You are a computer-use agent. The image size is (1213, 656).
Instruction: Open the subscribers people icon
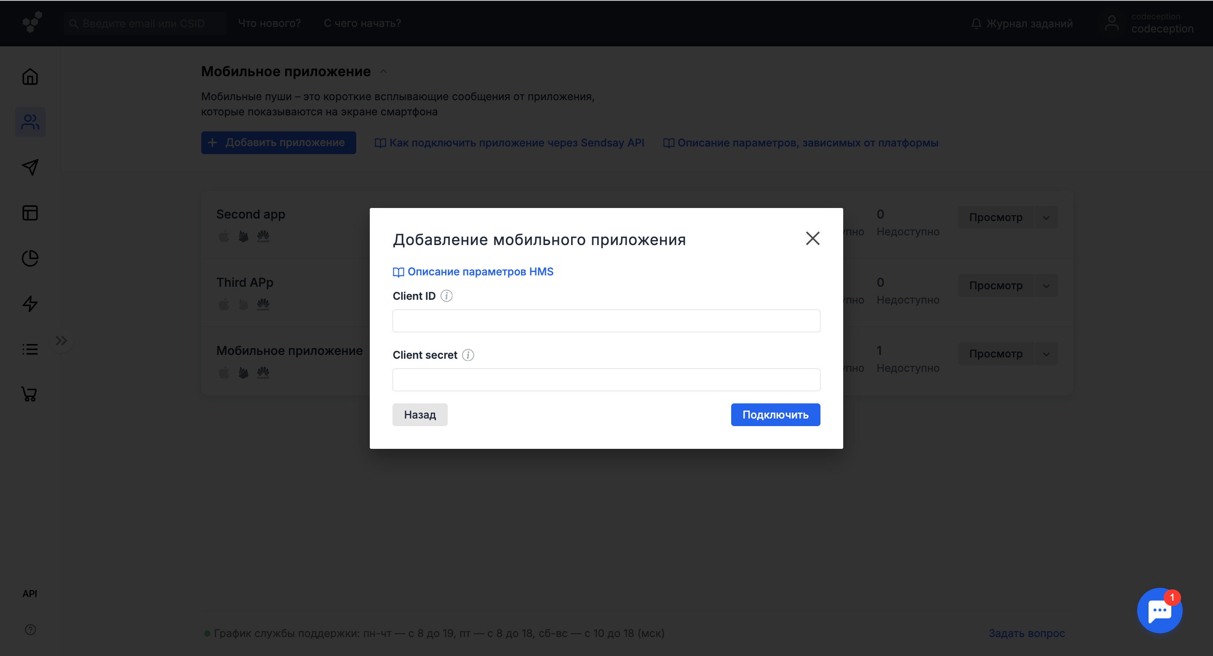pos(30,122)
